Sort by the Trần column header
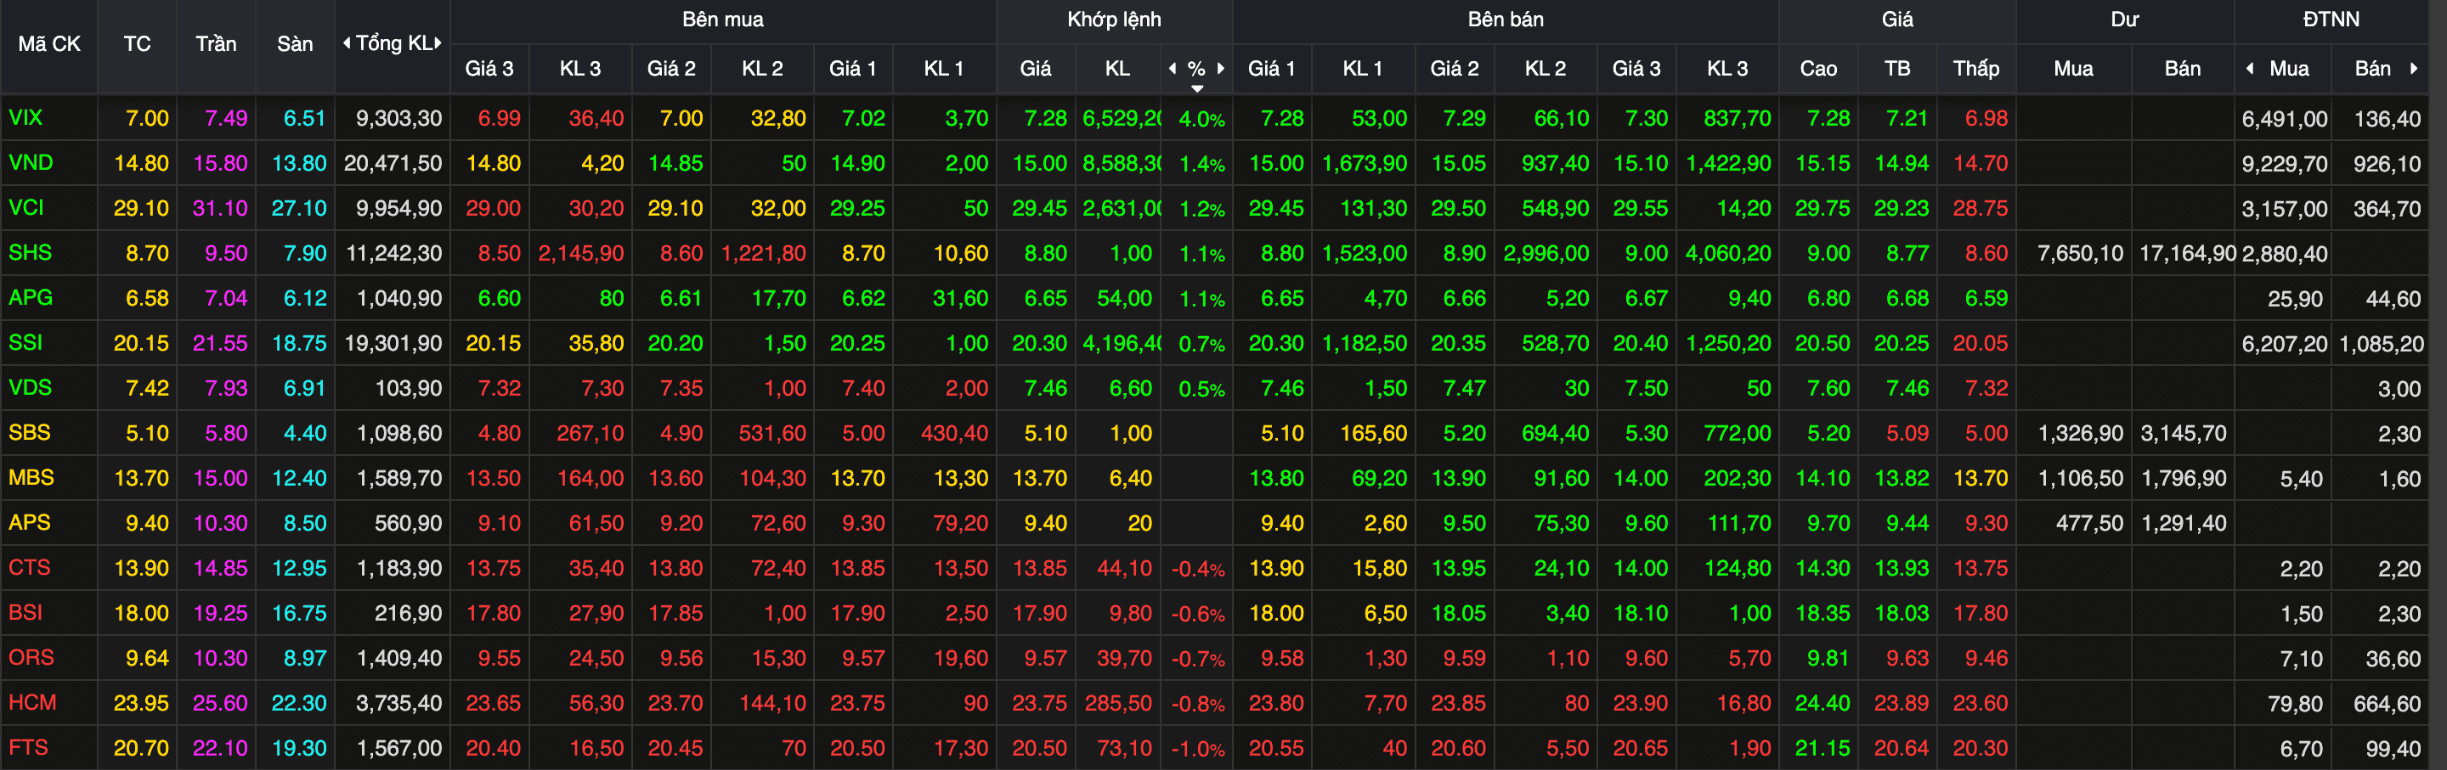 pyautogui.click(x=216, y=43)
